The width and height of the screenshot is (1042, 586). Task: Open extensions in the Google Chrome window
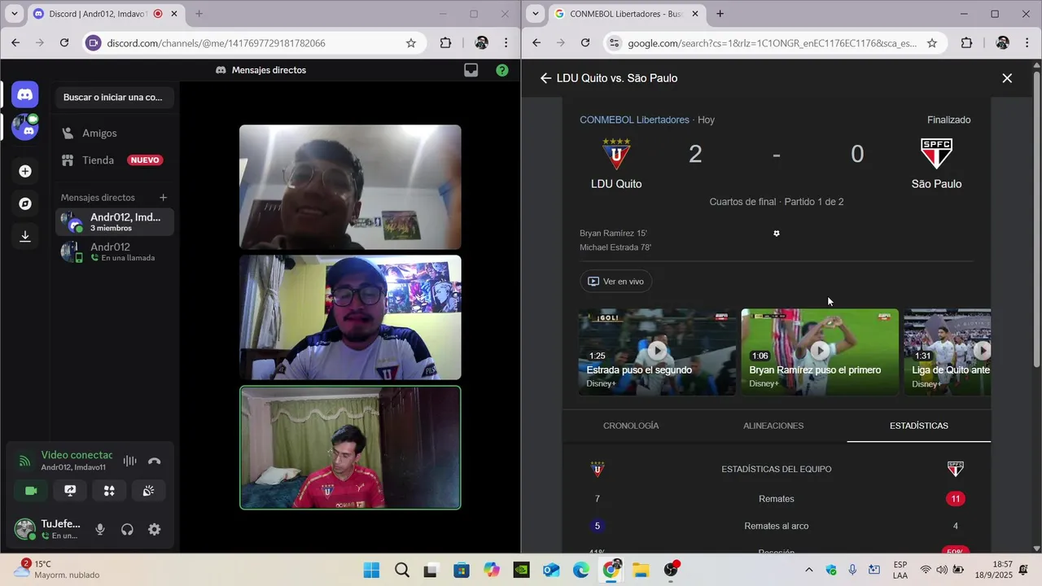(966, 43)
